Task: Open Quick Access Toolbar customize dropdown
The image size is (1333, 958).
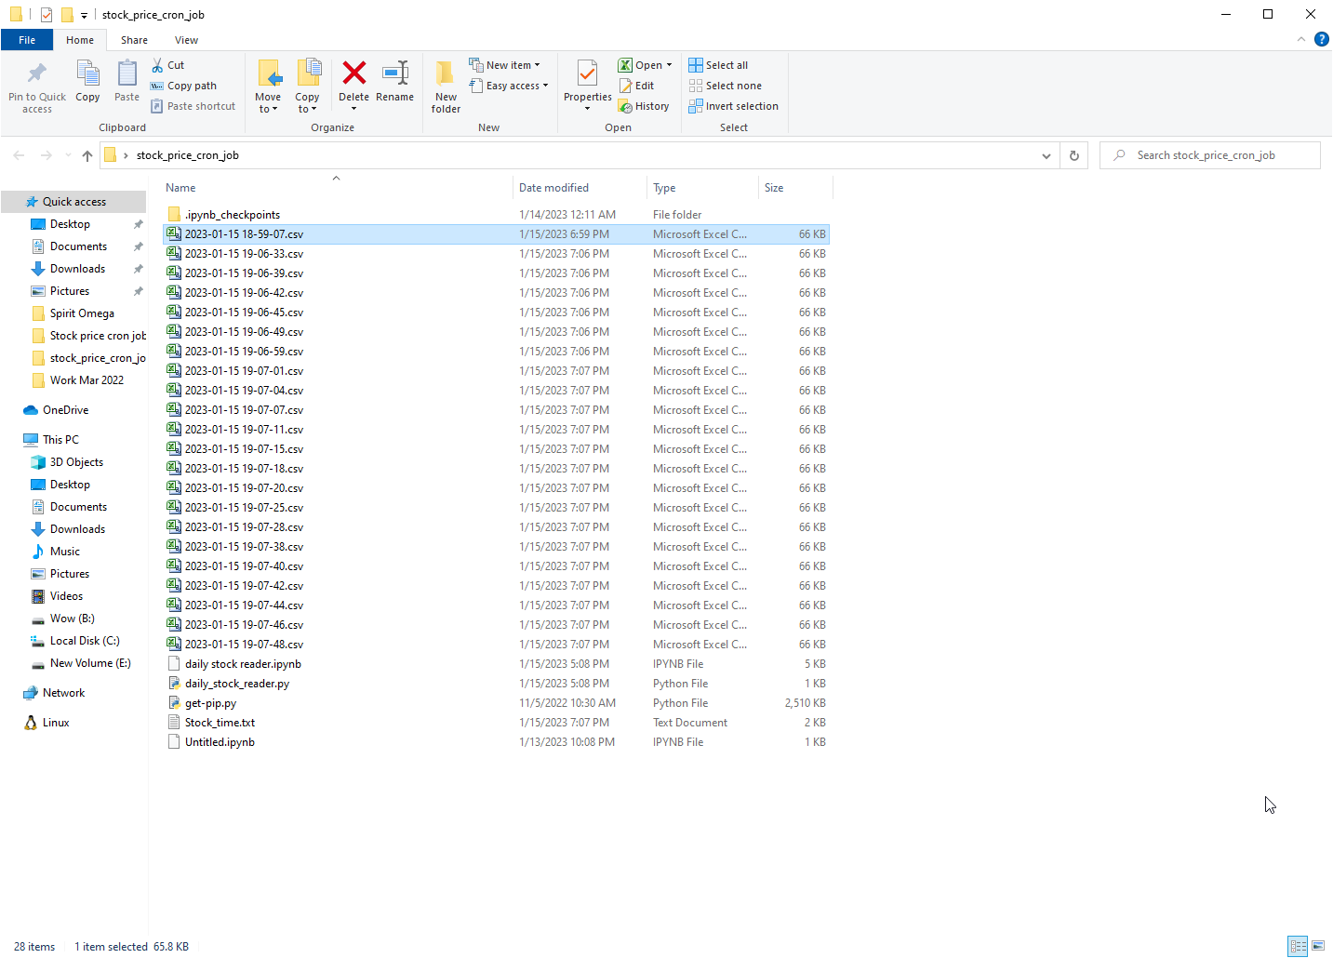Action: (x=84, y=15)
